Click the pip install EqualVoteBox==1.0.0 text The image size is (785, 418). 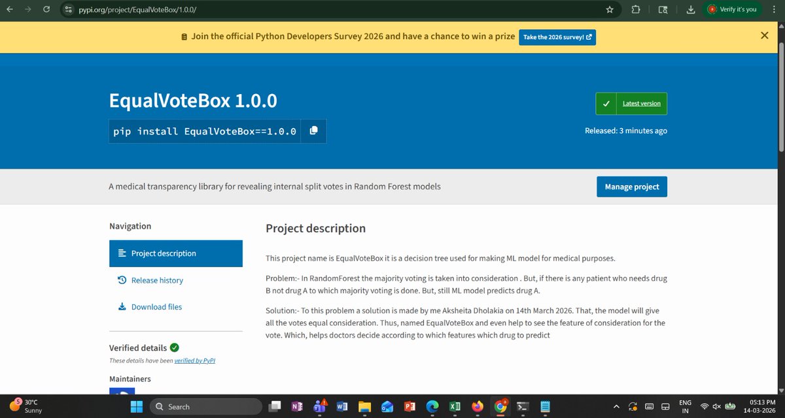(205, 131)
